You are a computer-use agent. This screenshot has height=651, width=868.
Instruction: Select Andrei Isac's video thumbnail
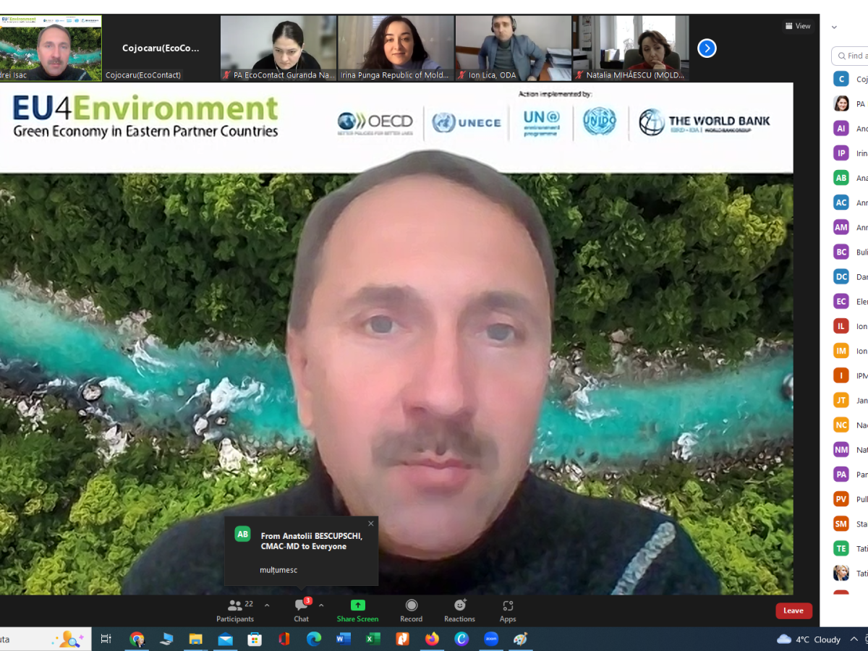pyautogui.click(x=51, y=48)
